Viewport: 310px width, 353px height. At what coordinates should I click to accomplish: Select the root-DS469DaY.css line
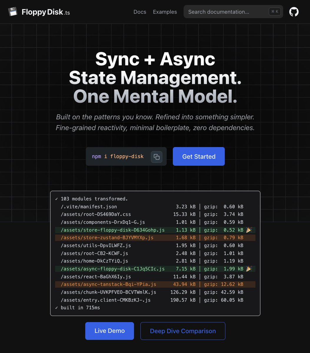point(155,214)
